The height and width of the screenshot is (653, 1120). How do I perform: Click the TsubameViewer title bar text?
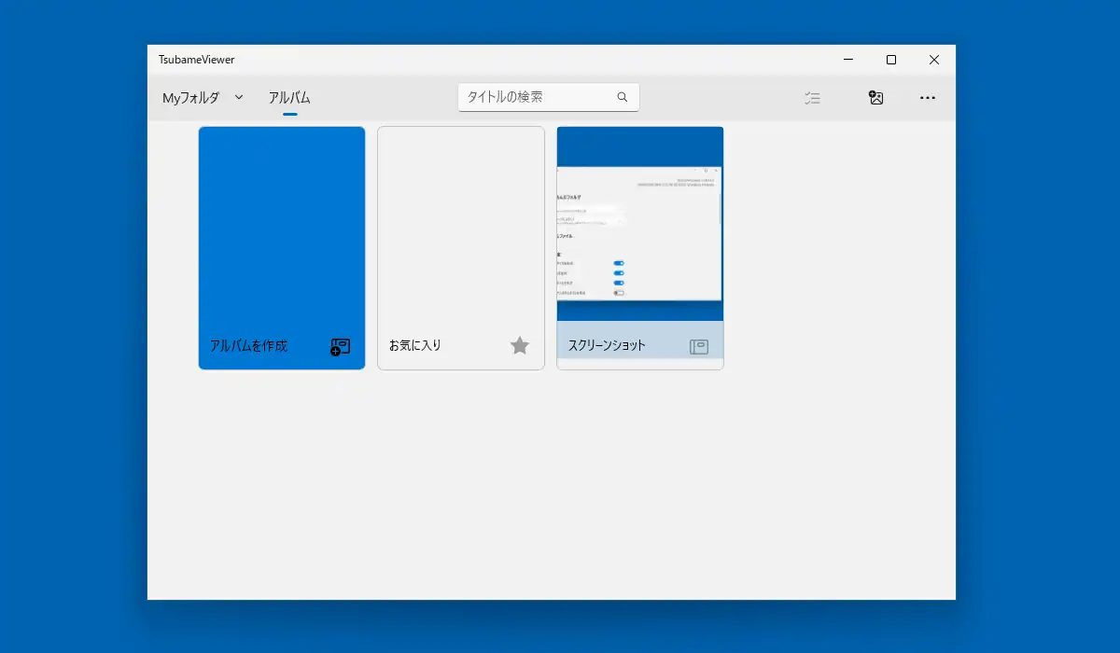pyautogui.click(x=197, y=60)
